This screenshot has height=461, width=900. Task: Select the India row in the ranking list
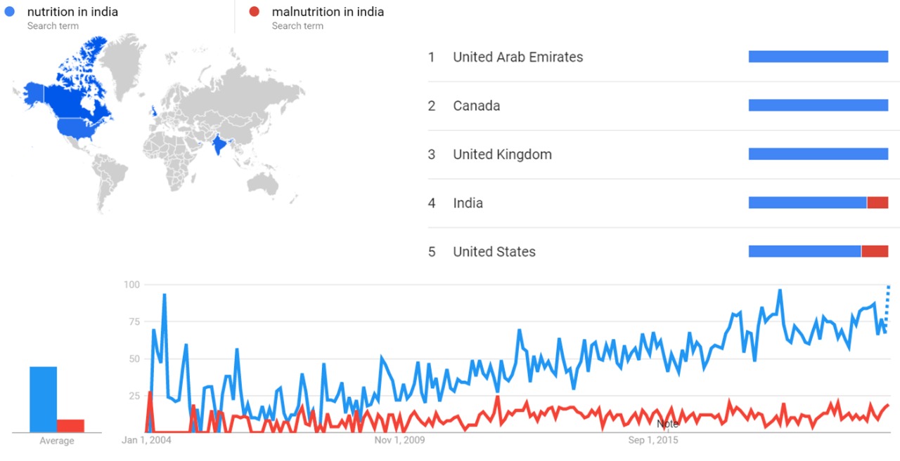(x=468, y=203)
